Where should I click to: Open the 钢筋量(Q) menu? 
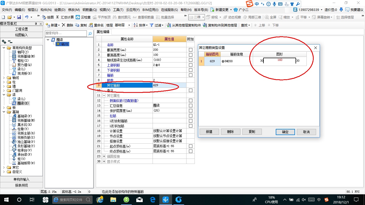tap(90, 10)
